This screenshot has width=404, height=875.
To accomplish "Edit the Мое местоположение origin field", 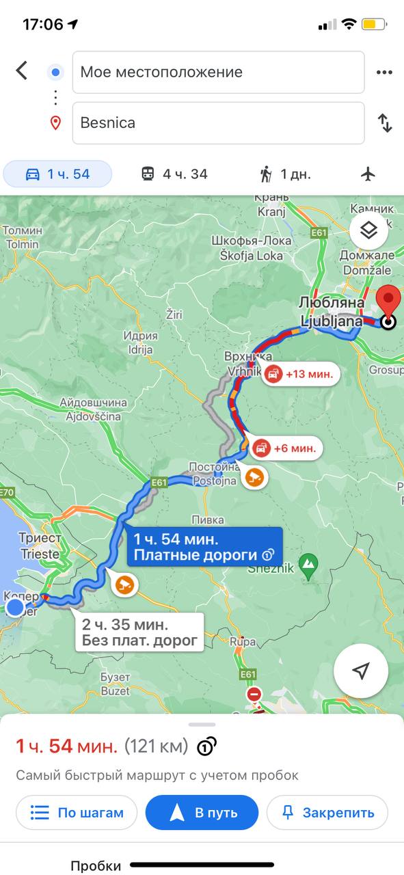I will pyautogui.click(x=218, y=72).
